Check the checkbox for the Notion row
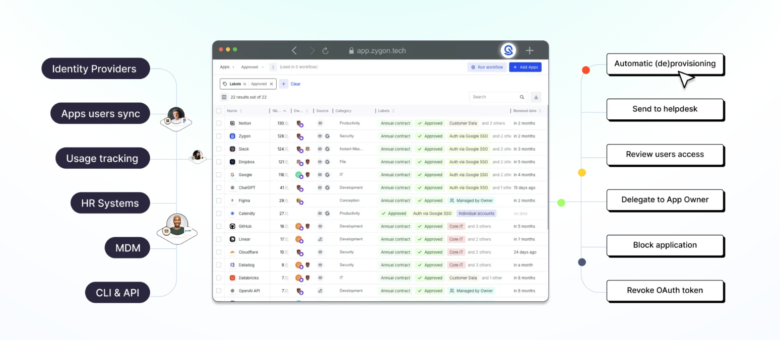Image resolution: width=780 pixels, height=340 pixels. [x=219, y=123]
